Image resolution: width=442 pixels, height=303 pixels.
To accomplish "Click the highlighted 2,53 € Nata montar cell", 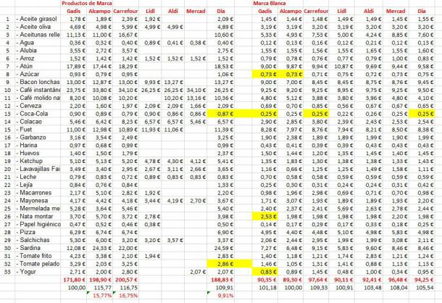I will 265,217.
